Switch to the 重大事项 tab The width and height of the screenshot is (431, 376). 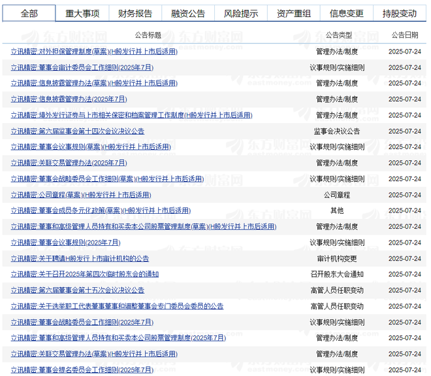click(82, 13)
